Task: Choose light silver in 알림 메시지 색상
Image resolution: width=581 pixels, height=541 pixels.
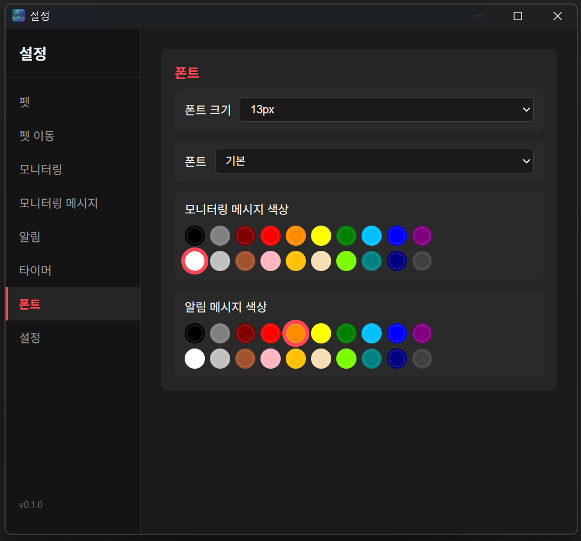Action: [220, 359]
